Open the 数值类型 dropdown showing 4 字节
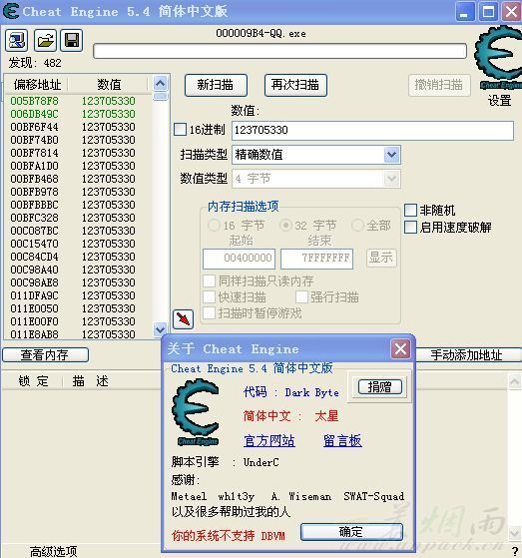This screenshot has height=558, width=522. pyautogui.click(x=316, y=179)
